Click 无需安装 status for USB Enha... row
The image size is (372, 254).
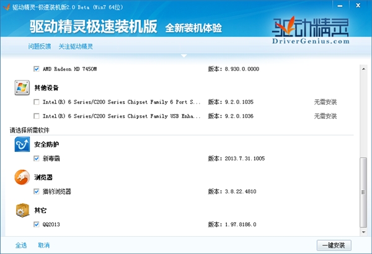tap(325, 116)
